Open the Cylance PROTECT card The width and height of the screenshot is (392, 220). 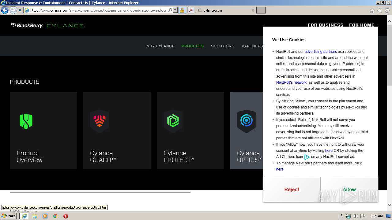tap(190, 130)
